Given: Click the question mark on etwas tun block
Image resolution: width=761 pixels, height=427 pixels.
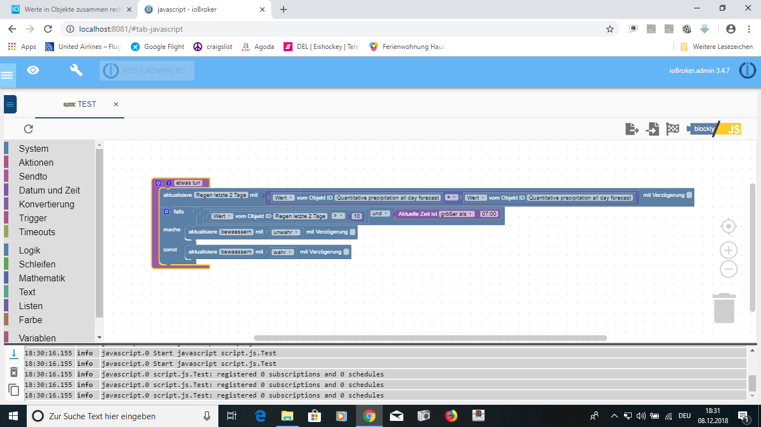Looking at the screenshot, I should [169, 183].
